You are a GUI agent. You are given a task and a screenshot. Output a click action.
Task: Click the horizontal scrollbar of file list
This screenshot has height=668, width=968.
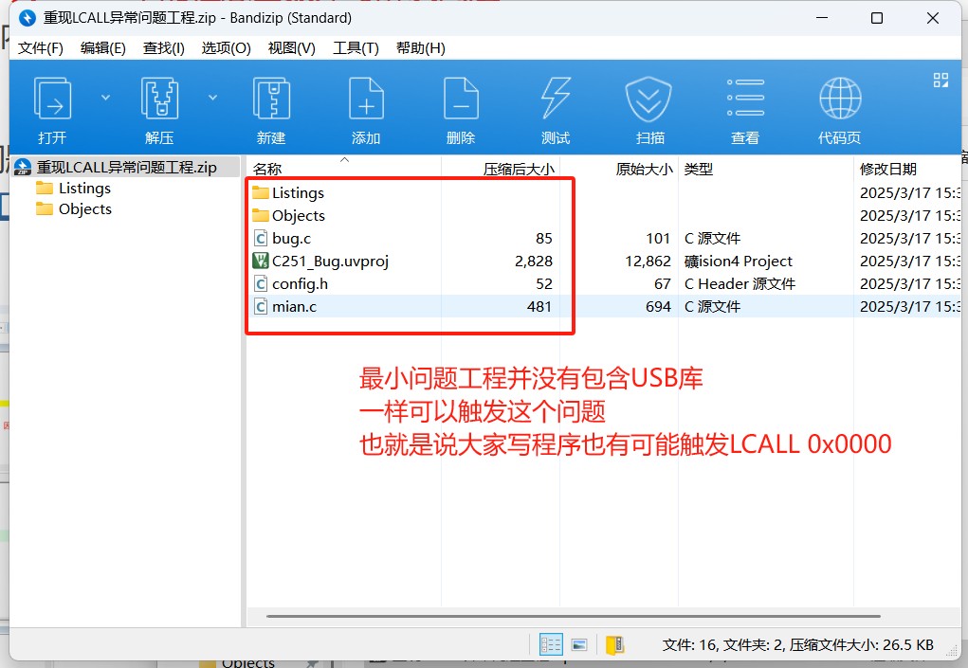[x=574, y=616]
